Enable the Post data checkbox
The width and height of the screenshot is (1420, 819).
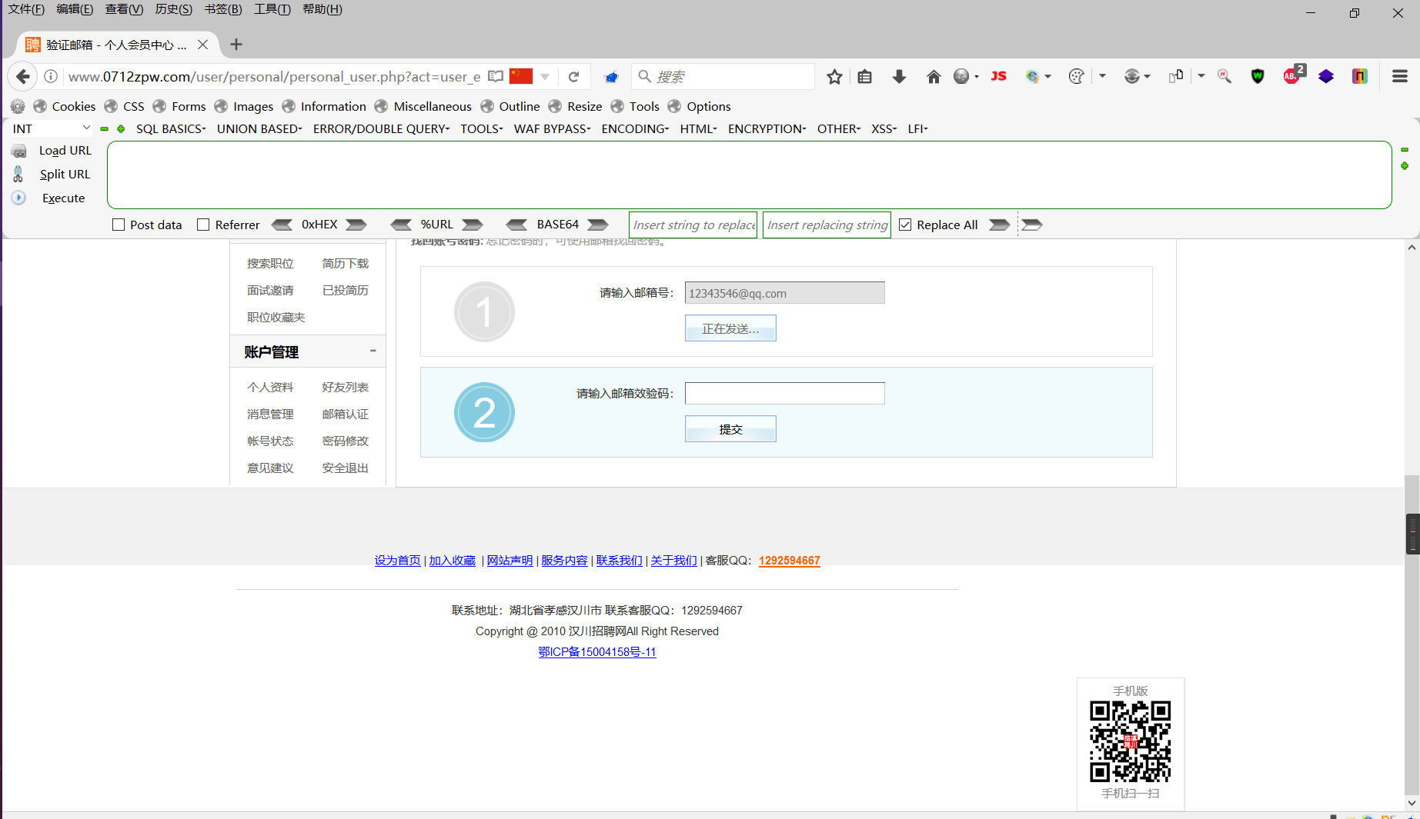119,224
